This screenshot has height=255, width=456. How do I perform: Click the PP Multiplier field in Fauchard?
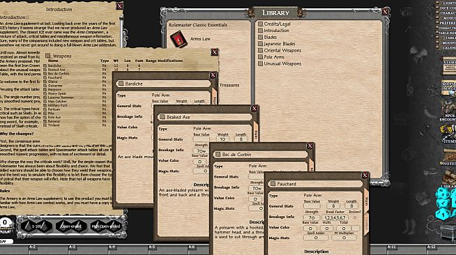pyautogui.click(x=344, y=238)
